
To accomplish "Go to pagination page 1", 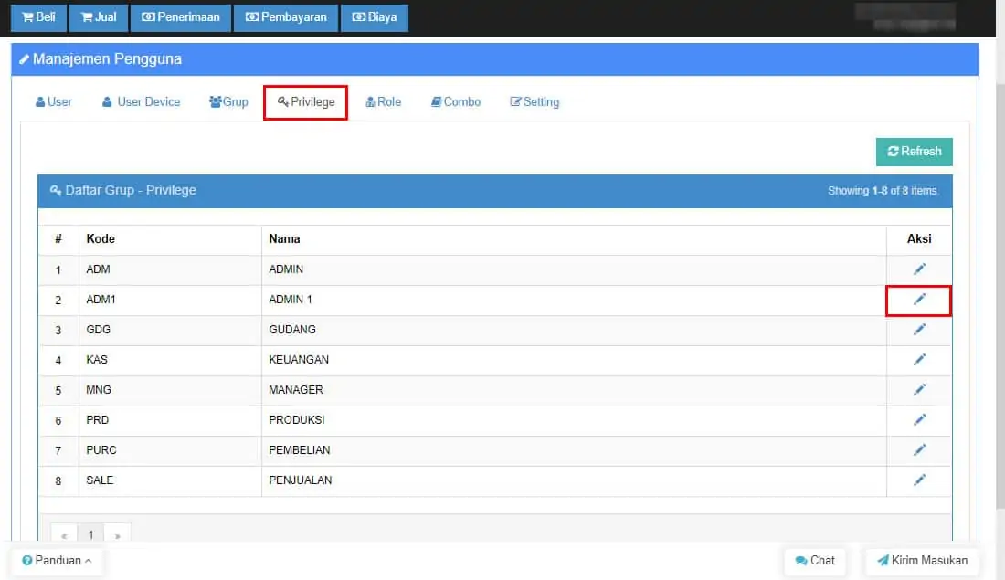I will coord(91,534).
